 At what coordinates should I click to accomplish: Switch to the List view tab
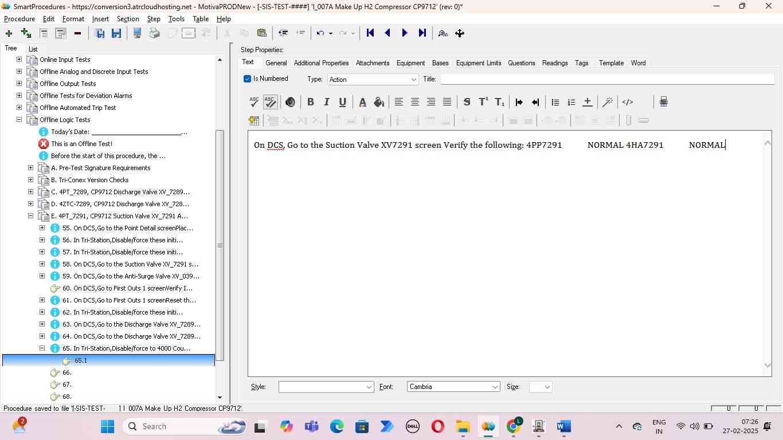click(33, 49)
